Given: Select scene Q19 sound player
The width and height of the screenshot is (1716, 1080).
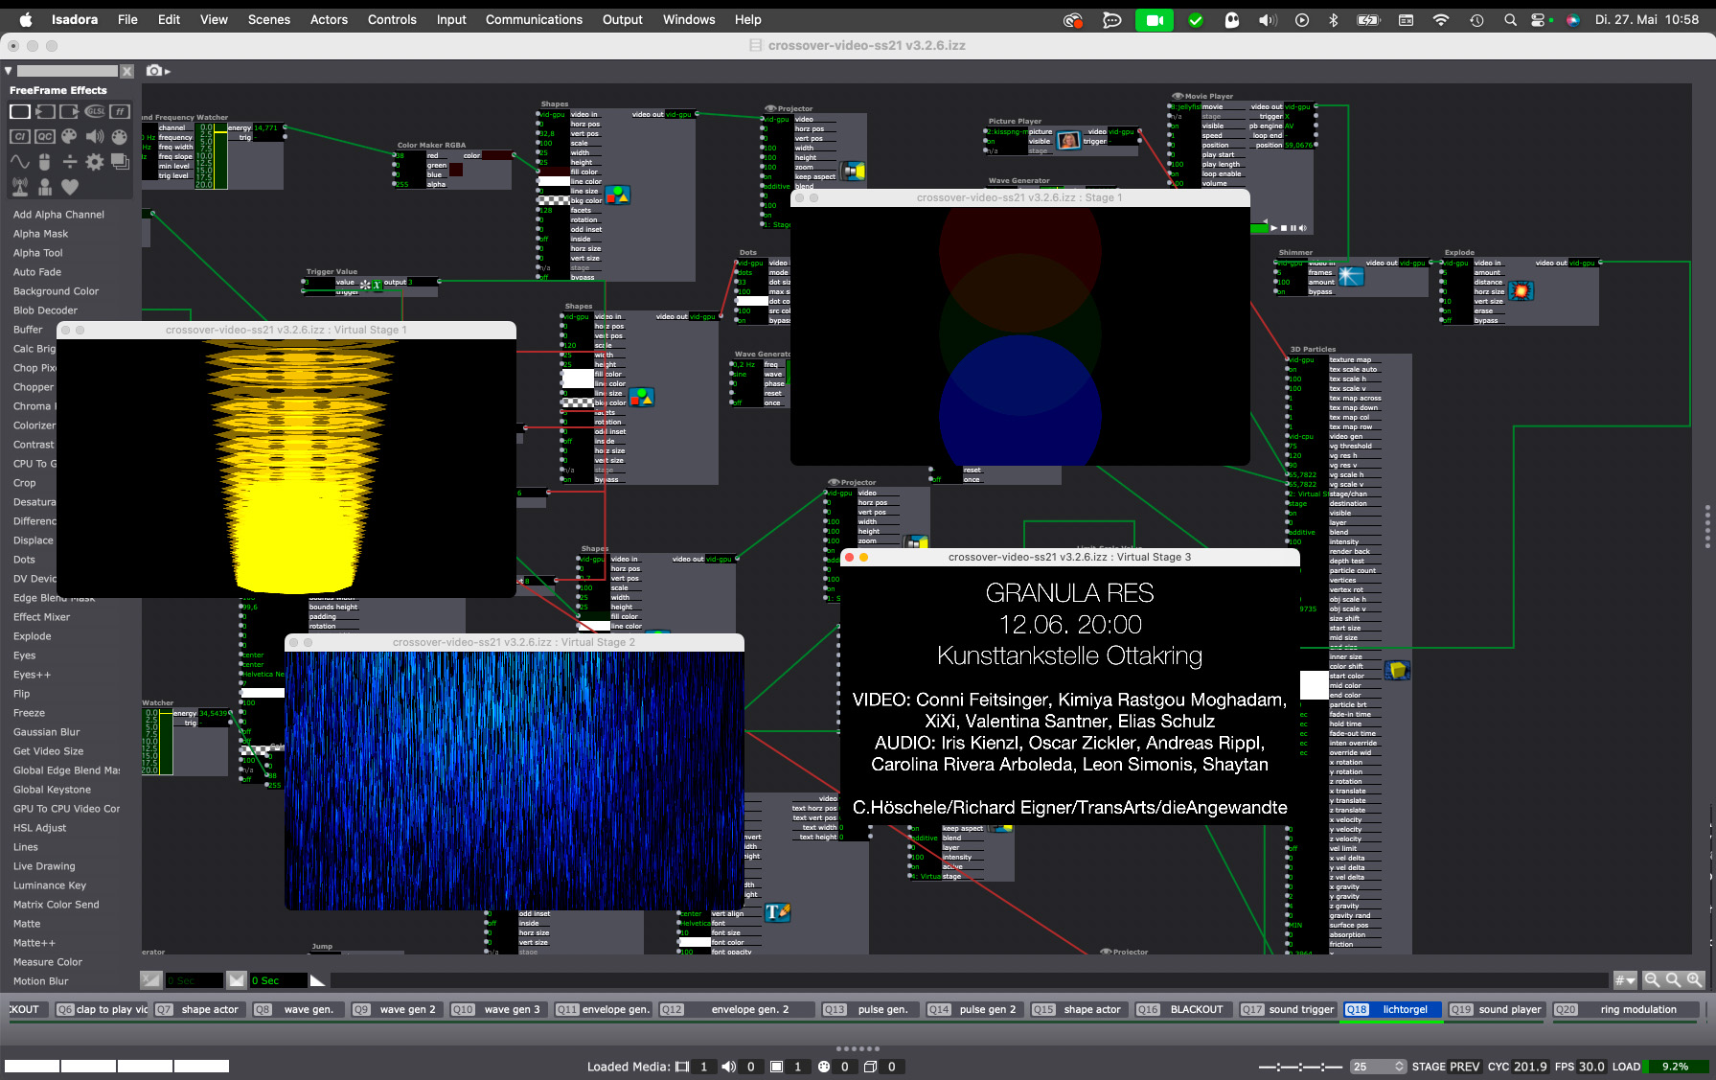Looking at the screenshot, I should [1497, 1010].
